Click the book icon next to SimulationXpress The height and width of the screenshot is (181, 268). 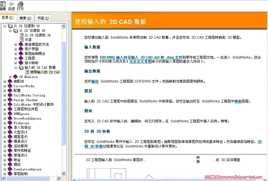pyautogui.click(x=10, y=169)
